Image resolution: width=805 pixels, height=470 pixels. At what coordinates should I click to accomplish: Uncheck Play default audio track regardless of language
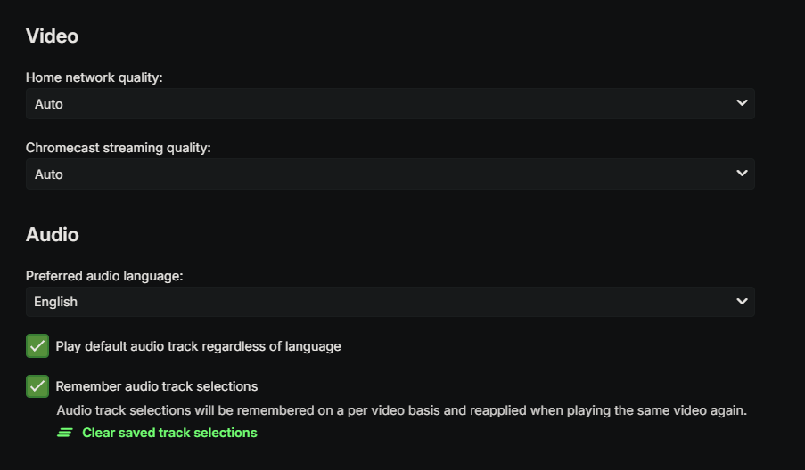pos(198,346)
